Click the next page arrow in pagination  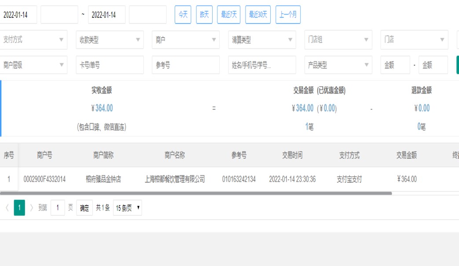coord(32,208)
